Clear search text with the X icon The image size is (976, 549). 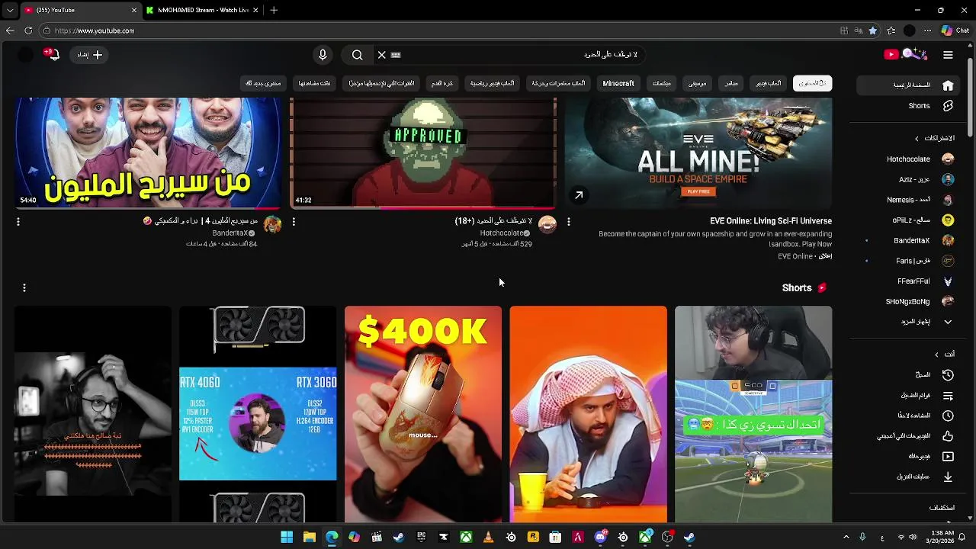pos(381,55)
